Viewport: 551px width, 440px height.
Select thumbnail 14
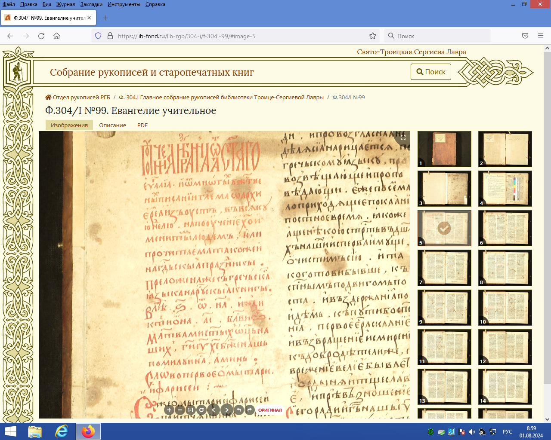pos(505,387)
